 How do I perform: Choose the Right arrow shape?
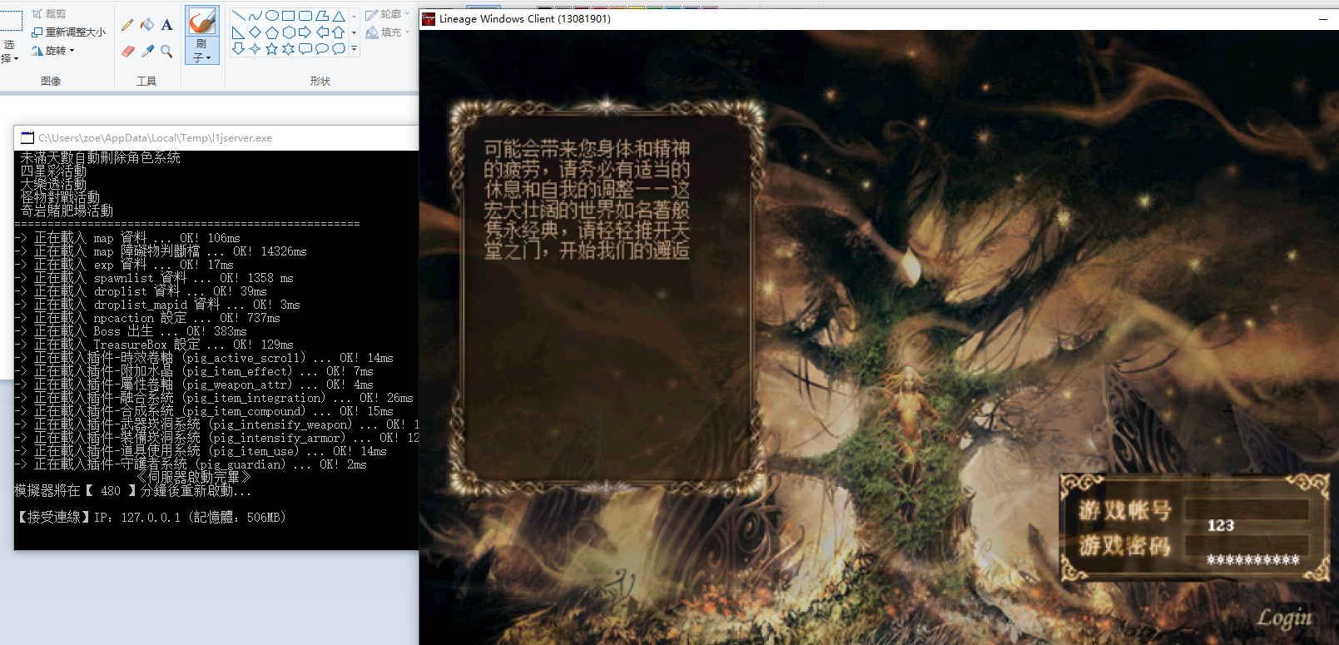305,32
